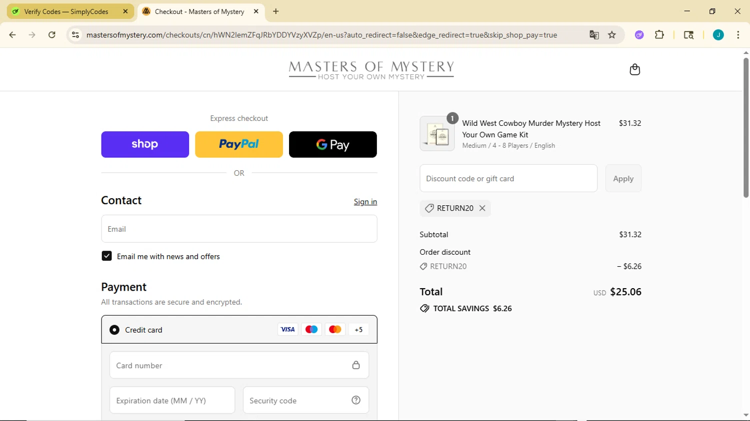Click the TOTAL SAVINGS $6.26 text

coord(472,309)
